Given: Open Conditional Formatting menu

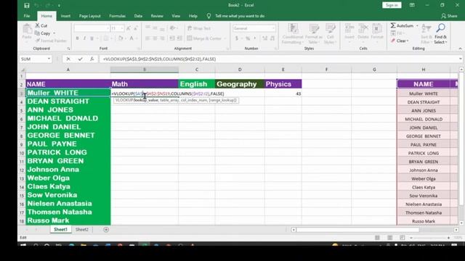Looking at the screenshot, I should click(293, 34).
